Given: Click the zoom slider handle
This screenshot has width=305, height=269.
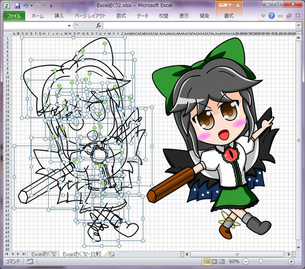Looking at the screenshot, I should pos(261,262).
